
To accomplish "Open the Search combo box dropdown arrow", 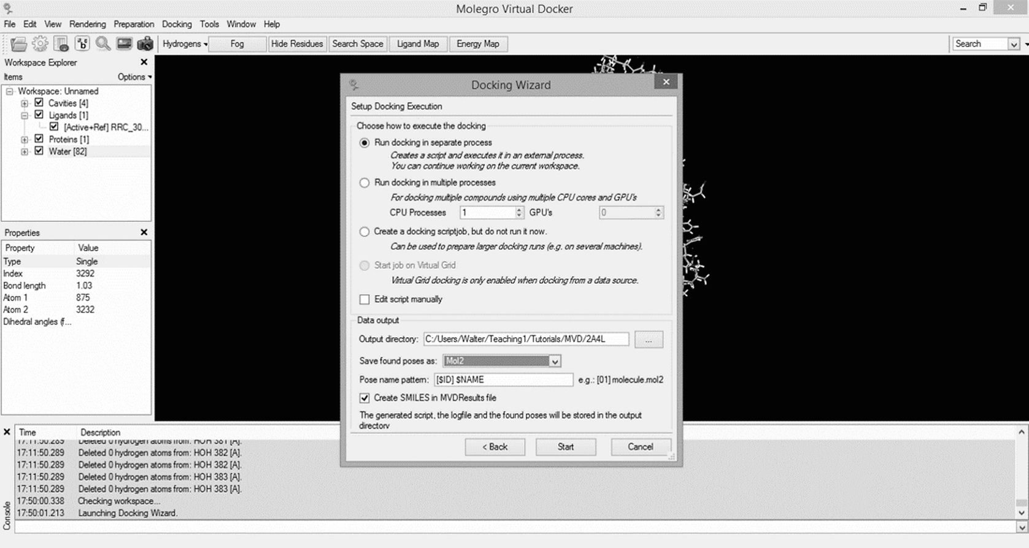I will [x=1014, y=44].
